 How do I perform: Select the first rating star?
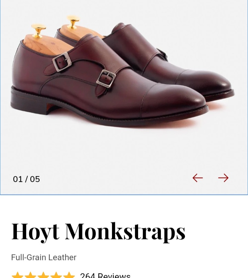point(18,275)
